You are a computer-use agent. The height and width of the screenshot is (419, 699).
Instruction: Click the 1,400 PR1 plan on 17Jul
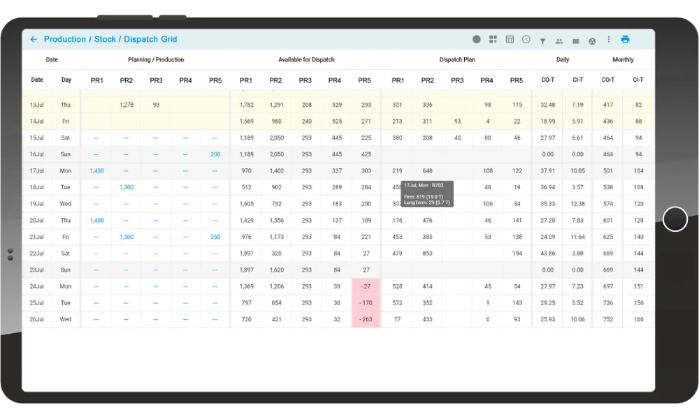(96, 171)
